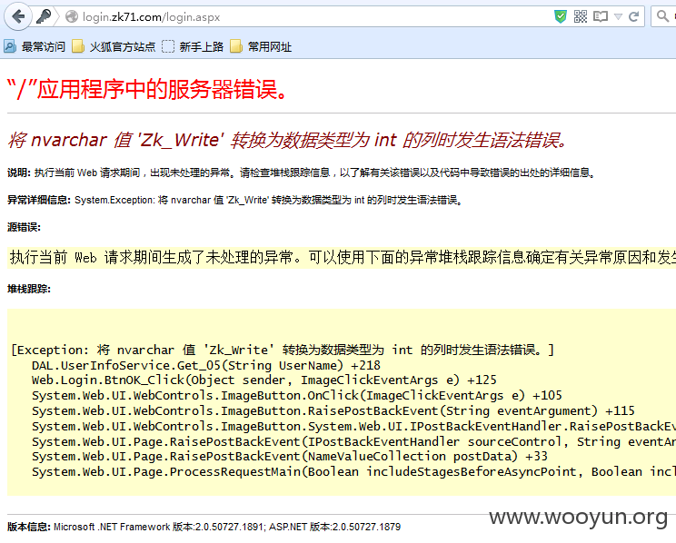676x543 pixels.
Task: Open the 最常访问 bookmark
Action: [x=35, y=46]
